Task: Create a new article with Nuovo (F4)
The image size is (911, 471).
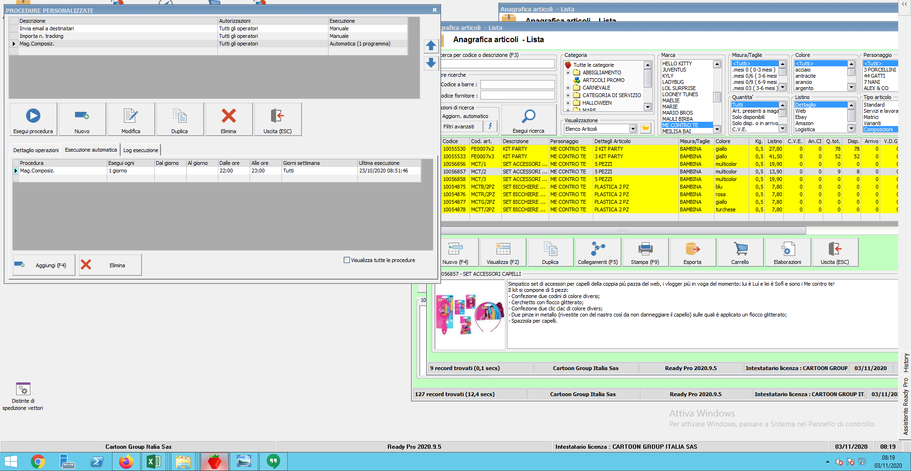Action: coord(455,252)
